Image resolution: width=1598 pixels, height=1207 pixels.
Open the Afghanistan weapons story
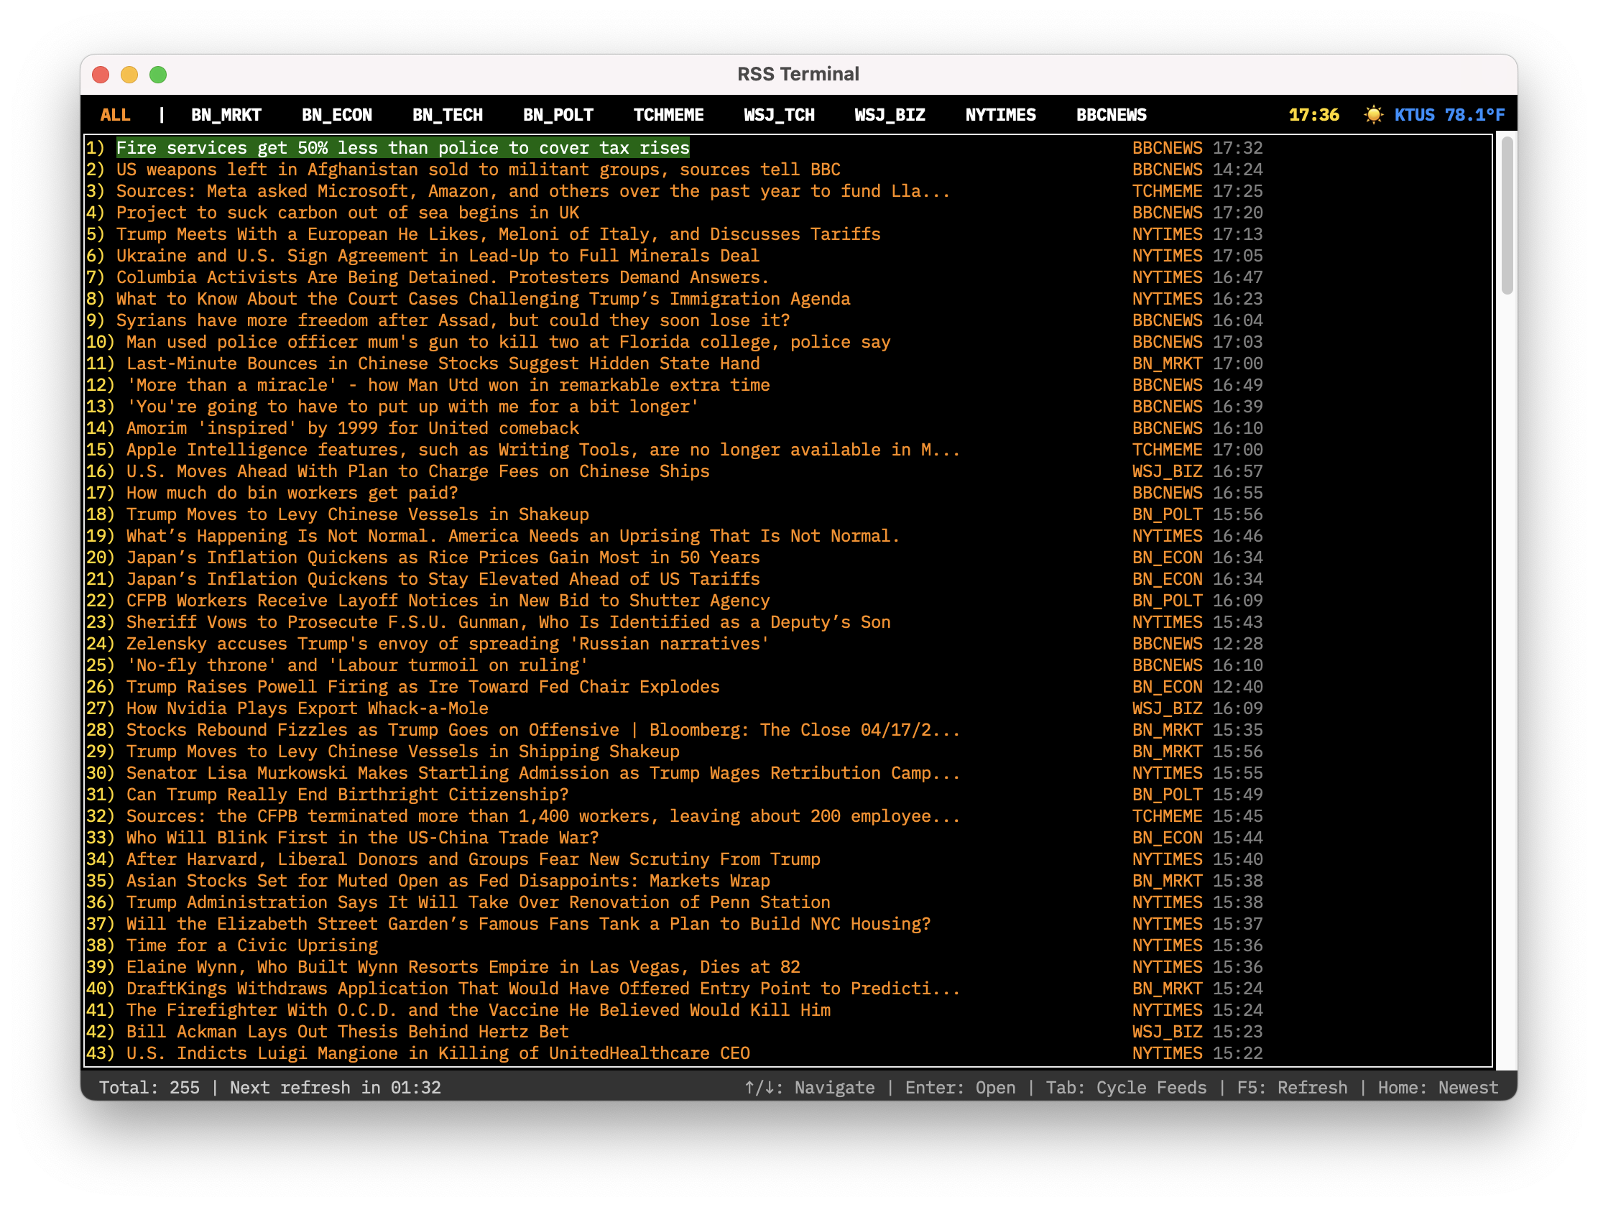pos(477,169)
